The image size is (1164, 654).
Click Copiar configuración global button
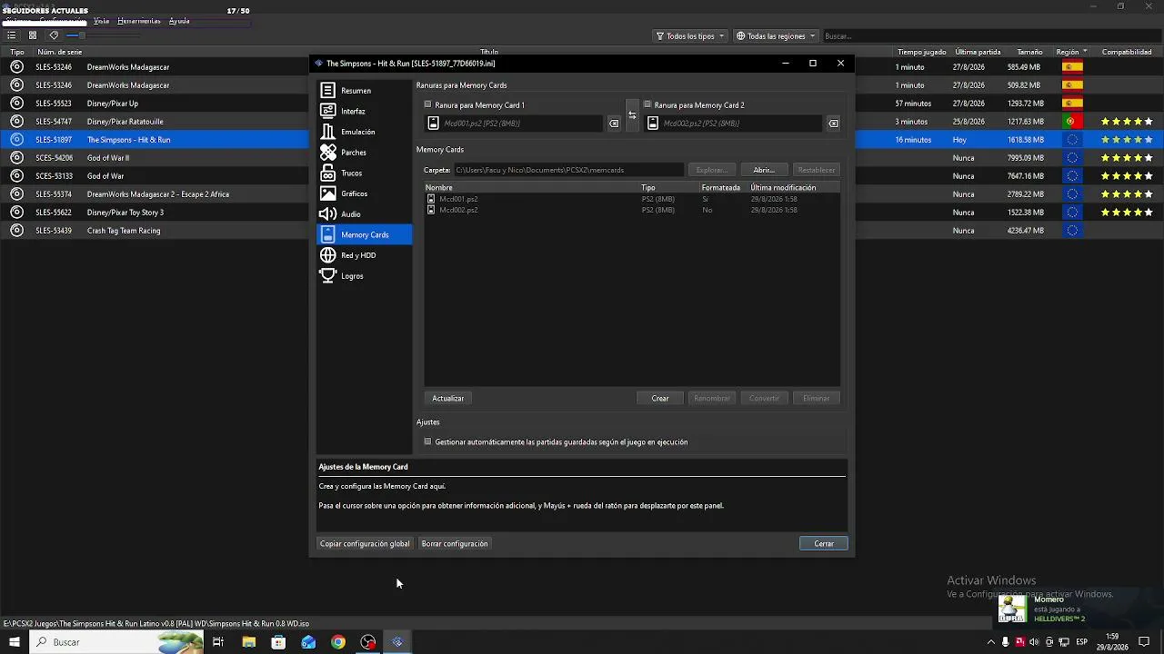point(365,544)
